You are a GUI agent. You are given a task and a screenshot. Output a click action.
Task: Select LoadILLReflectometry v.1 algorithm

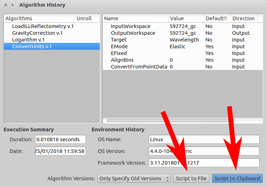(43, 26)
